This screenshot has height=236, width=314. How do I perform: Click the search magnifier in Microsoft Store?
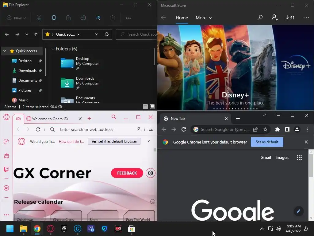[260, 18]
